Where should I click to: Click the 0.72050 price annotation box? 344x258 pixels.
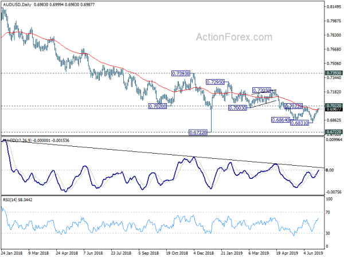click(261, 90)
